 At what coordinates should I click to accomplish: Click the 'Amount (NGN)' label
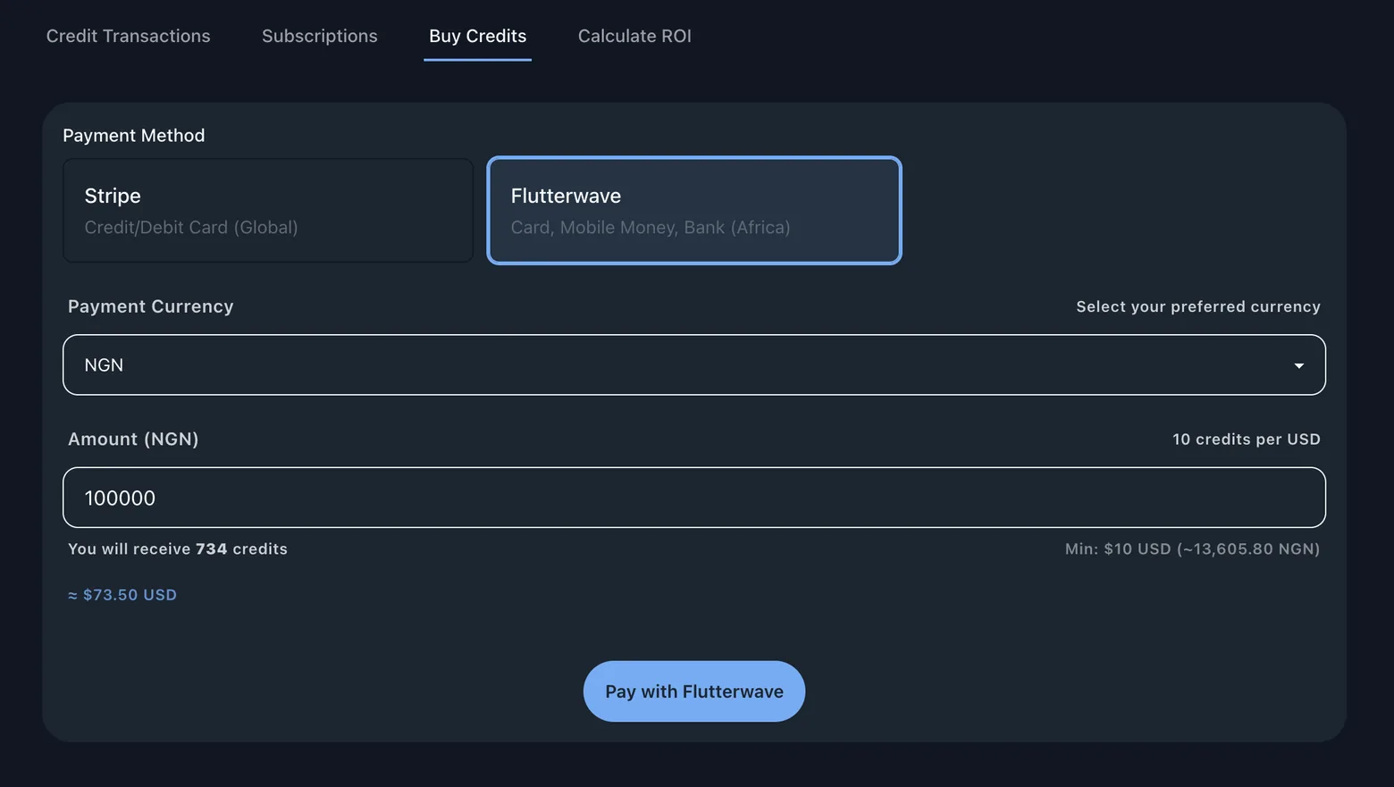pos(133,439)
